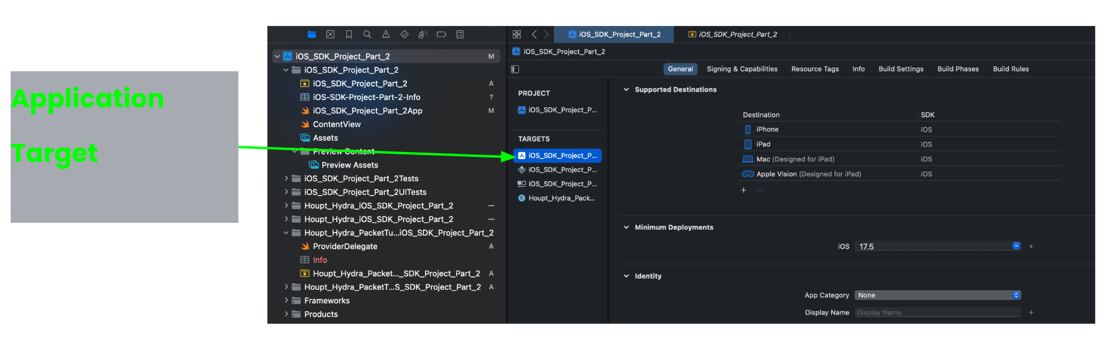Open the Breakpoint navigator icon
The height and width of the screenshot is (340, 1104).
pyautogui.click(x=441, y=35)
